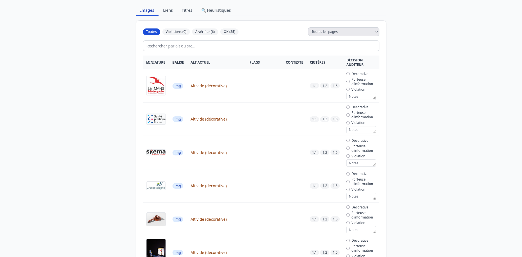Mark Santé publique France image as Décorative
This screenshot has height=257, width=522.
[348, 107]
